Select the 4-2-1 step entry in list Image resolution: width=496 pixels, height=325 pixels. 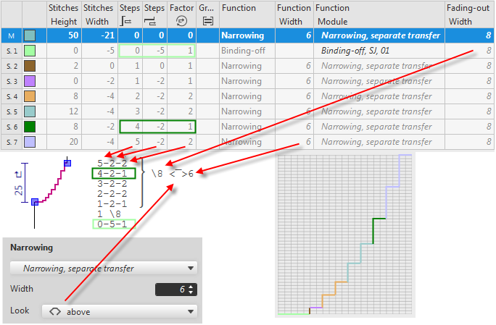112,174
